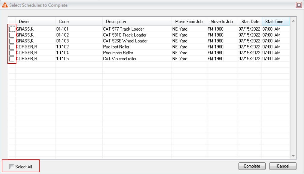Sort by the Start Date column header
Screen dimensions: 304x174
250,21
